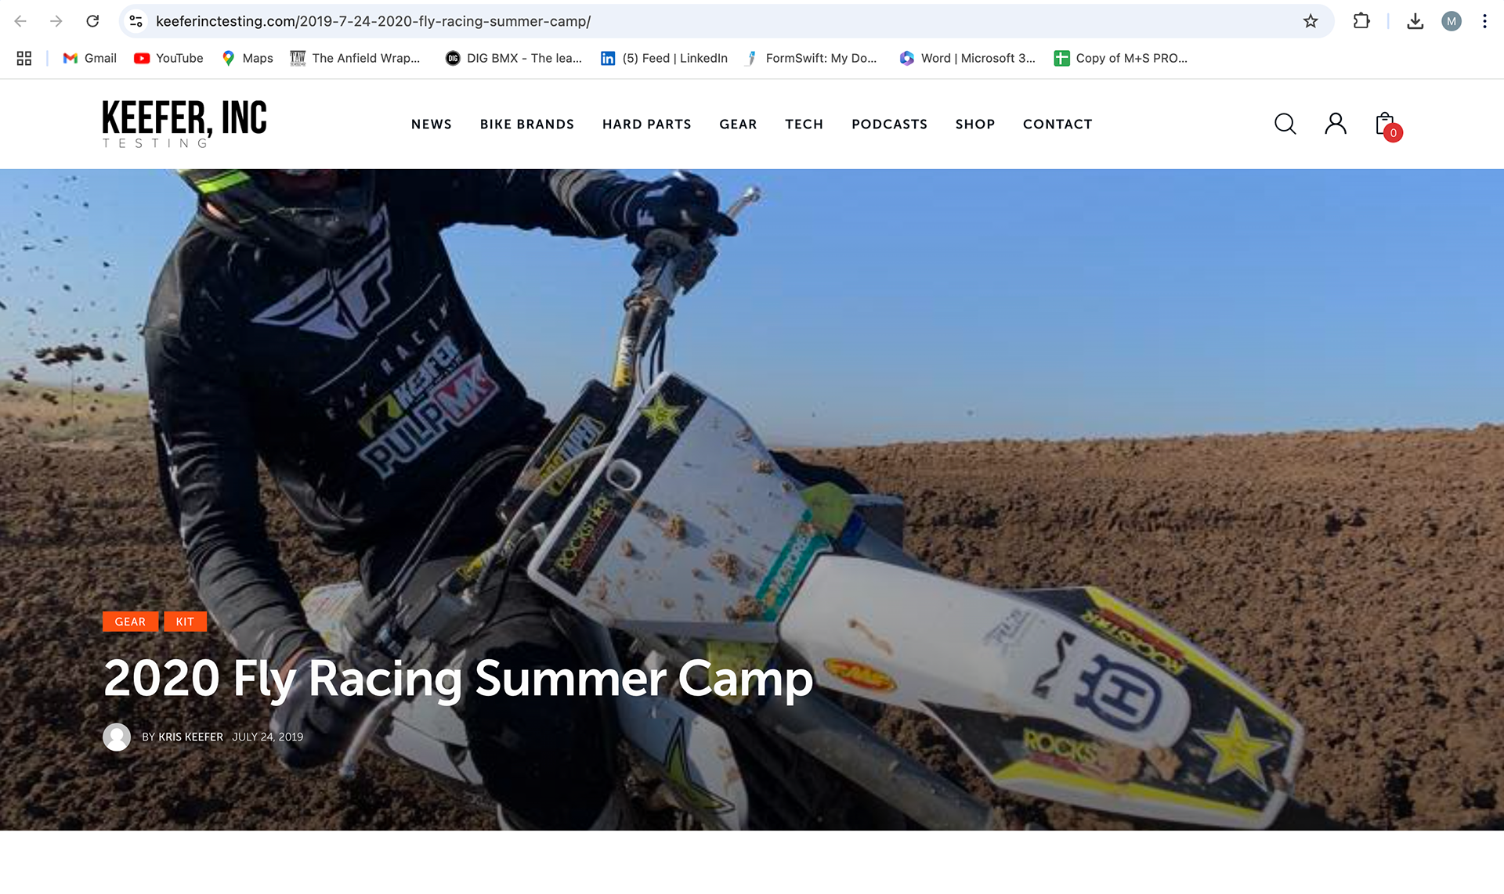The height and width of the screenshot is (894, 1504).
Task: Open the Chrome profile avatar M
Action: (1452, 21)
